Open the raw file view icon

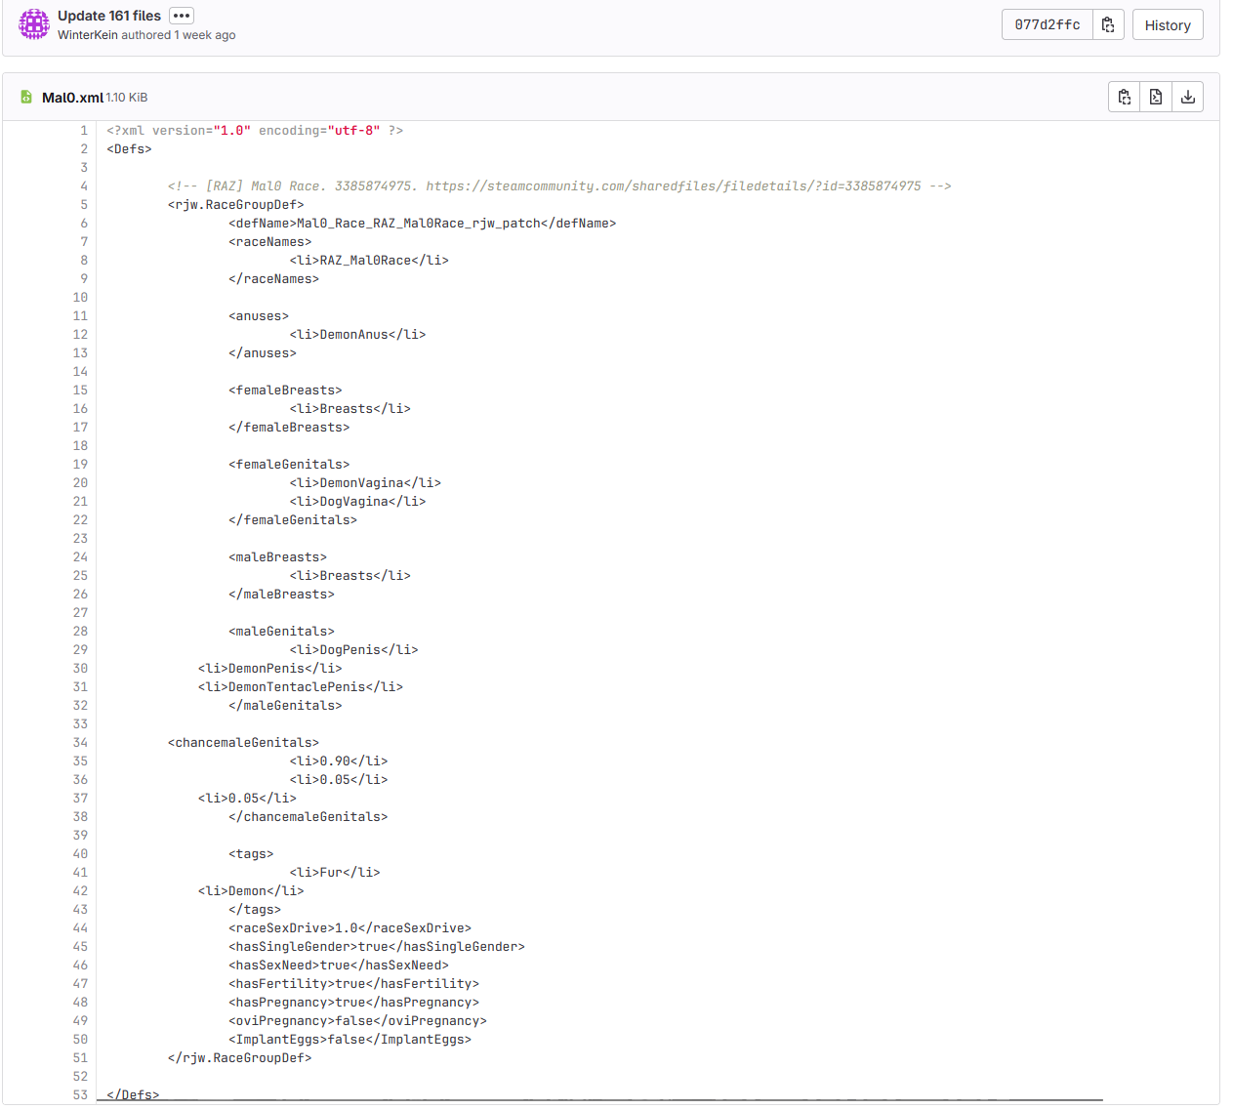(1156, 97)
